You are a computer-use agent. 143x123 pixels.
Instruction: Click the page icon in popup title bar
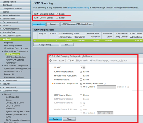pos(50,56)
